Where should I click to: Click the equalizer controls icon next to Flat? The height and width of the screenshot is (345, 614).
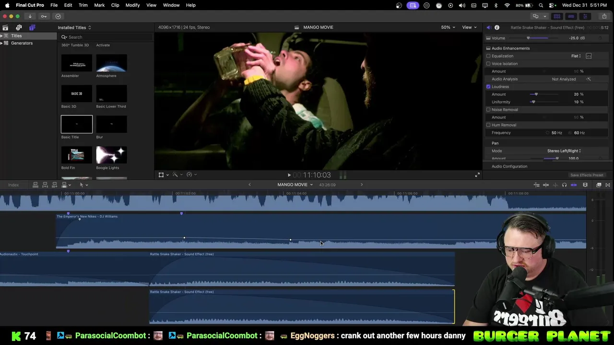click(x=589, y=56)
